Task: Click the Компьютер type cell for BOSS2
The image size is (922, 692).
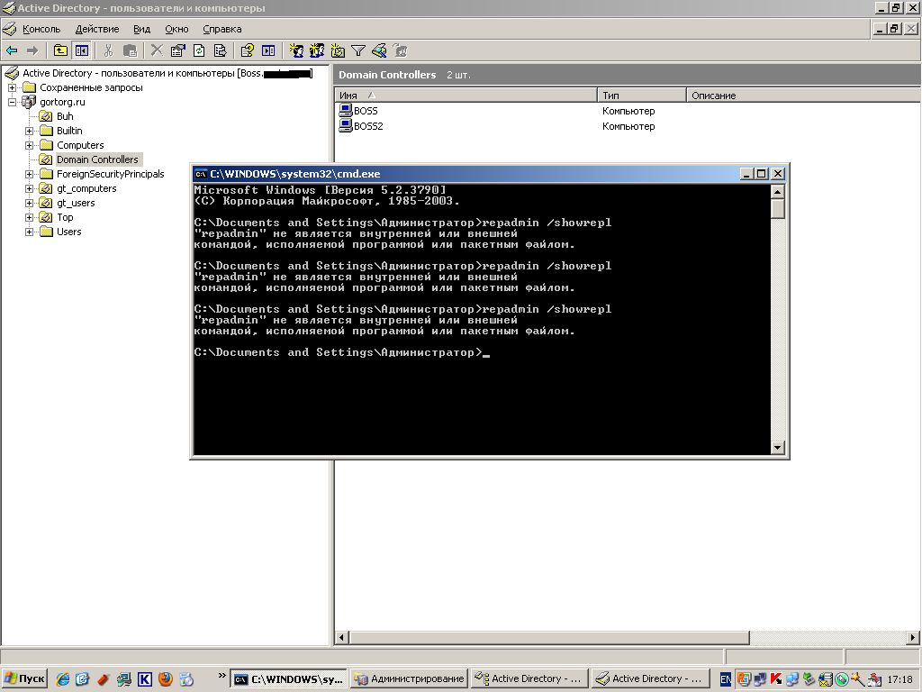Action: (628, 126)
